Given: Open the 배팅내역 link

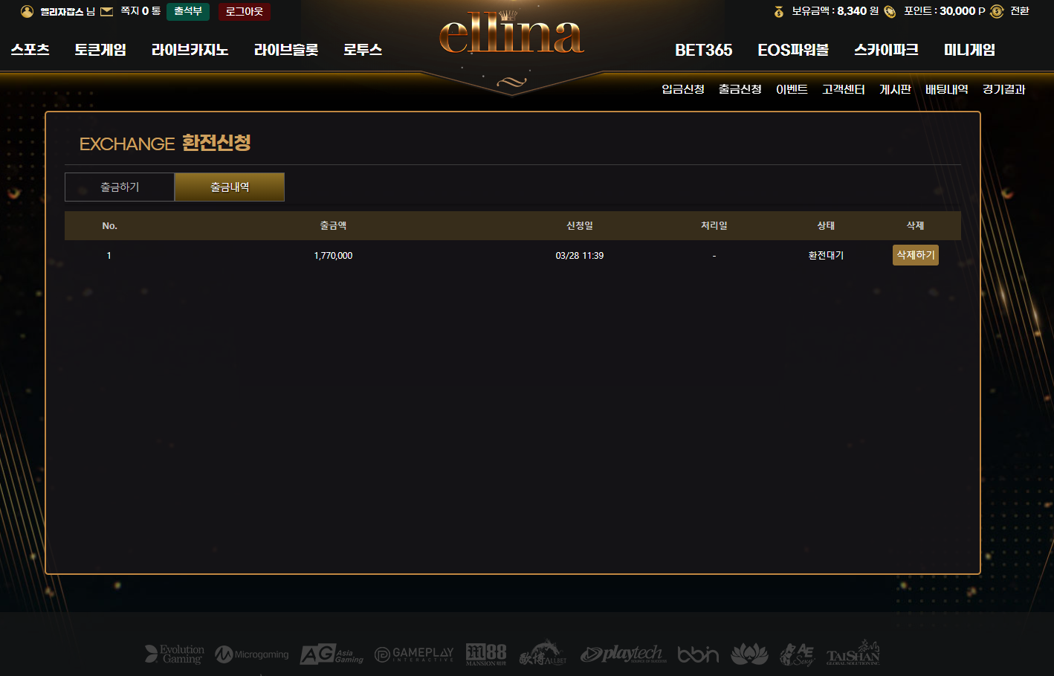Looking at the screenshot, I should pyautogui.click(x=946, y=89).
